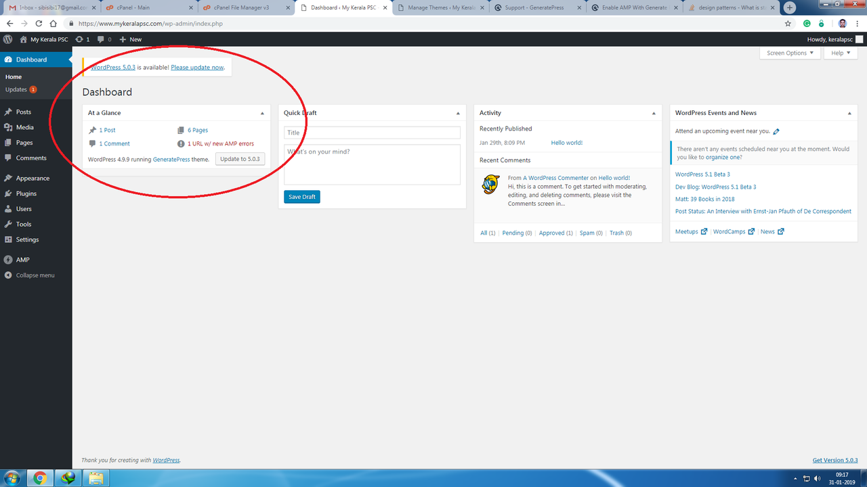Open the GeneratePress theme link
The width and height of the screenshot is (867, 487).
(x=171, y=159)
